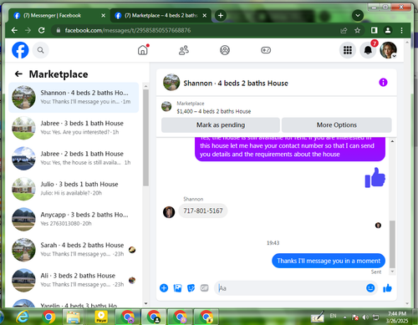Select the Jabree 3 beds 1 bath conversation
This screenshot has height=325, width=418.
[x=74, y=128]
